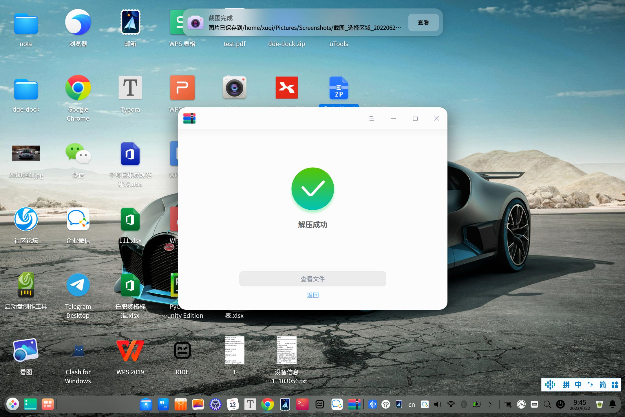Toggle the 中 Chinese/English input mode

tap(578, 385)
